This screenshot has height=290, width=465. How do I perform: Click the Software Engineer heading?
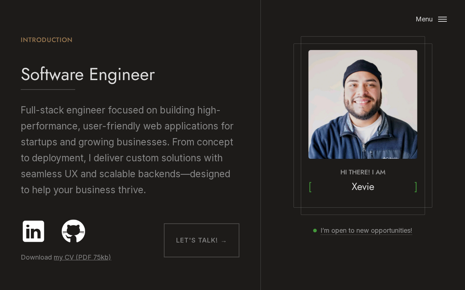(88, 74)
